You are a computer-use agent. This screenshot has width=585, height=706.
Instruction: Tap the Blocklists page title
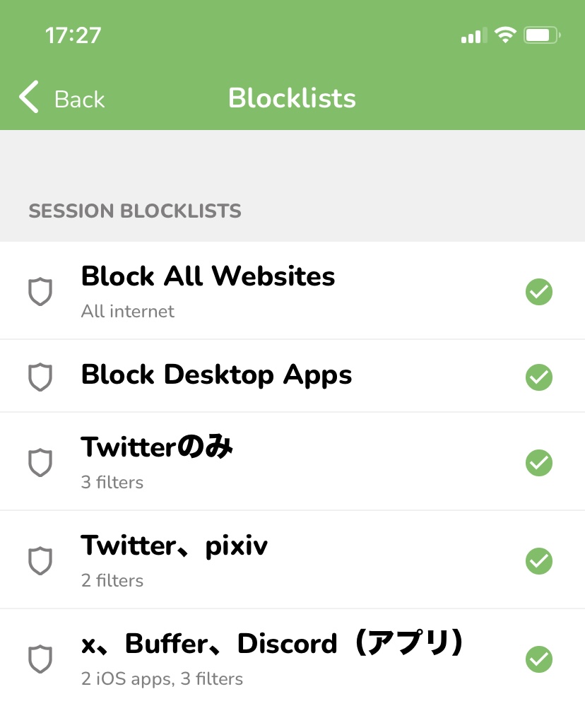tap(292, 98)
